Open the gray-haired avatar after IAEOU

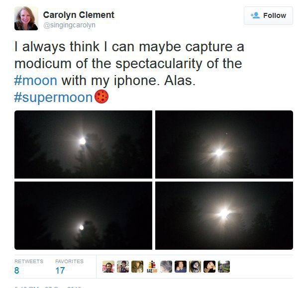pos(166,267)
